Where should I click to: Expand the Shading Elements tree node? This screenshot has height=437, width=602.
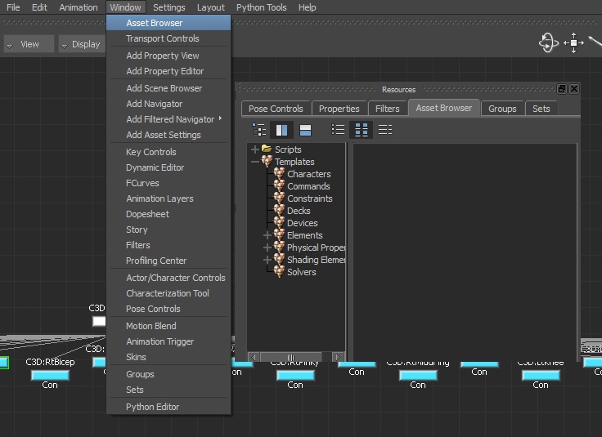[x=267, y=260]
